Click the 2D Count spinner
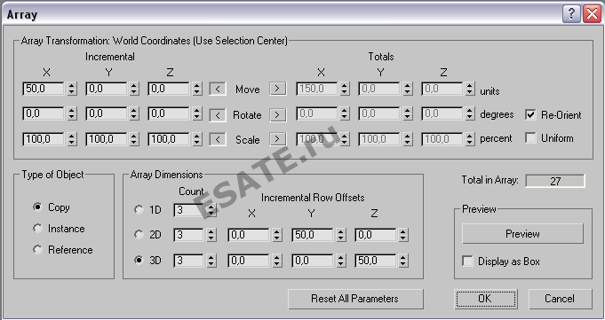This screenshot has height=320, width=605. pos(211,235)
